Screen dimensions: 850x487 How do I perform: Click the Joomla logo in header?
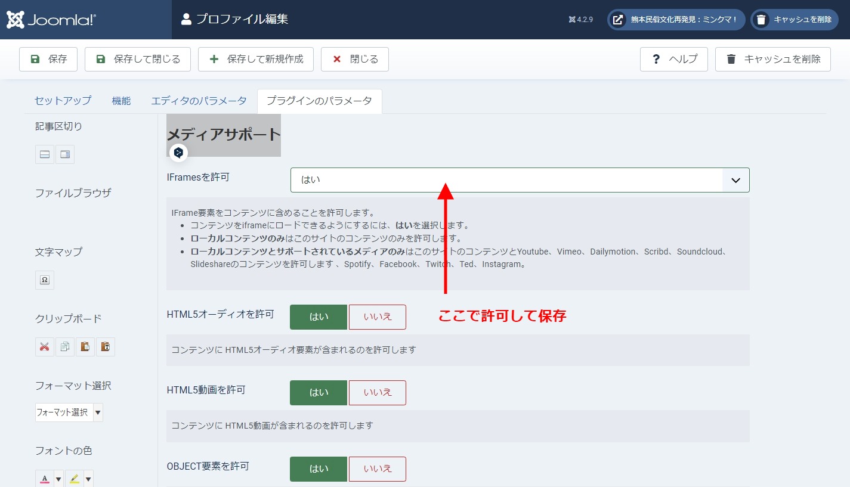coord(51,20)
